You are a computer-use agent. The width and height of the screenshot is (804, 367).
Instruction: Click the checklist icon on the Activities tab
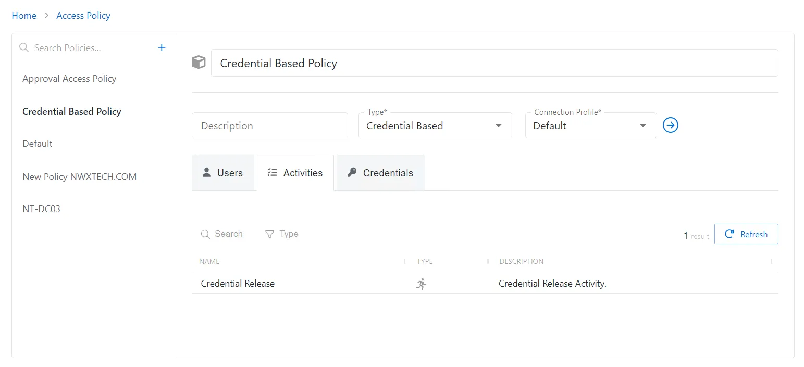[272, 173]
